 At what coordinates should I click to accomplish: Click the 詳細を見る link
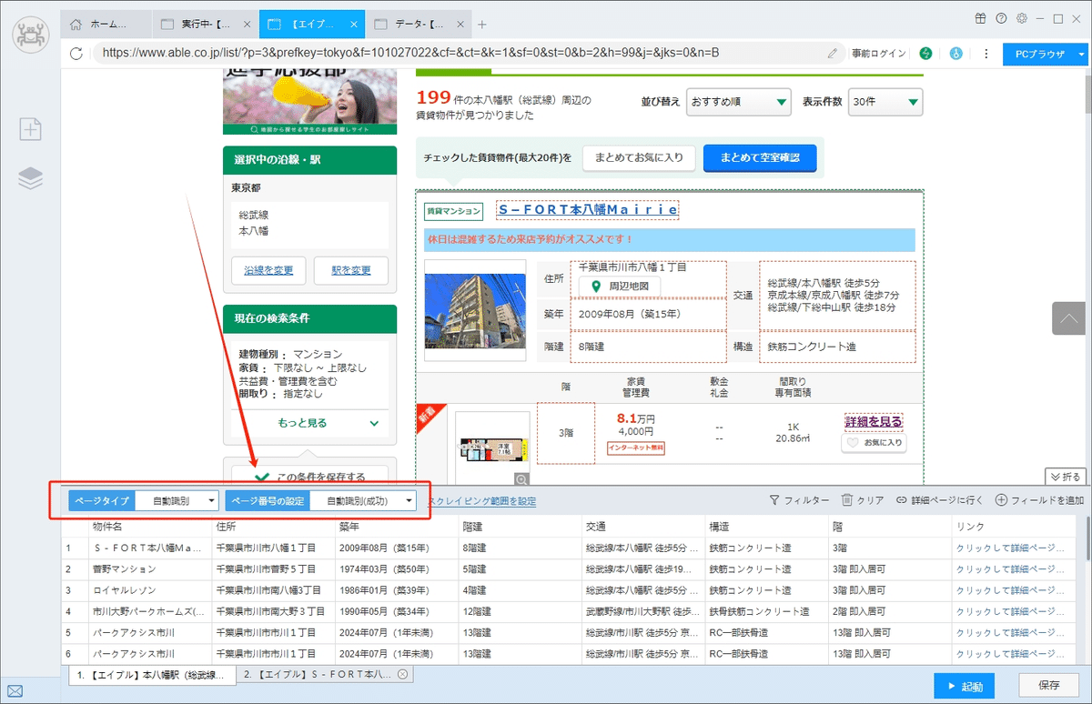point(874,421)
